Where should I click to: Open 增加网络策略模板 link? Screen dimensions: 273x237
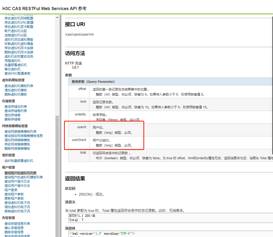pyautogui.click(x=17, y=140)
